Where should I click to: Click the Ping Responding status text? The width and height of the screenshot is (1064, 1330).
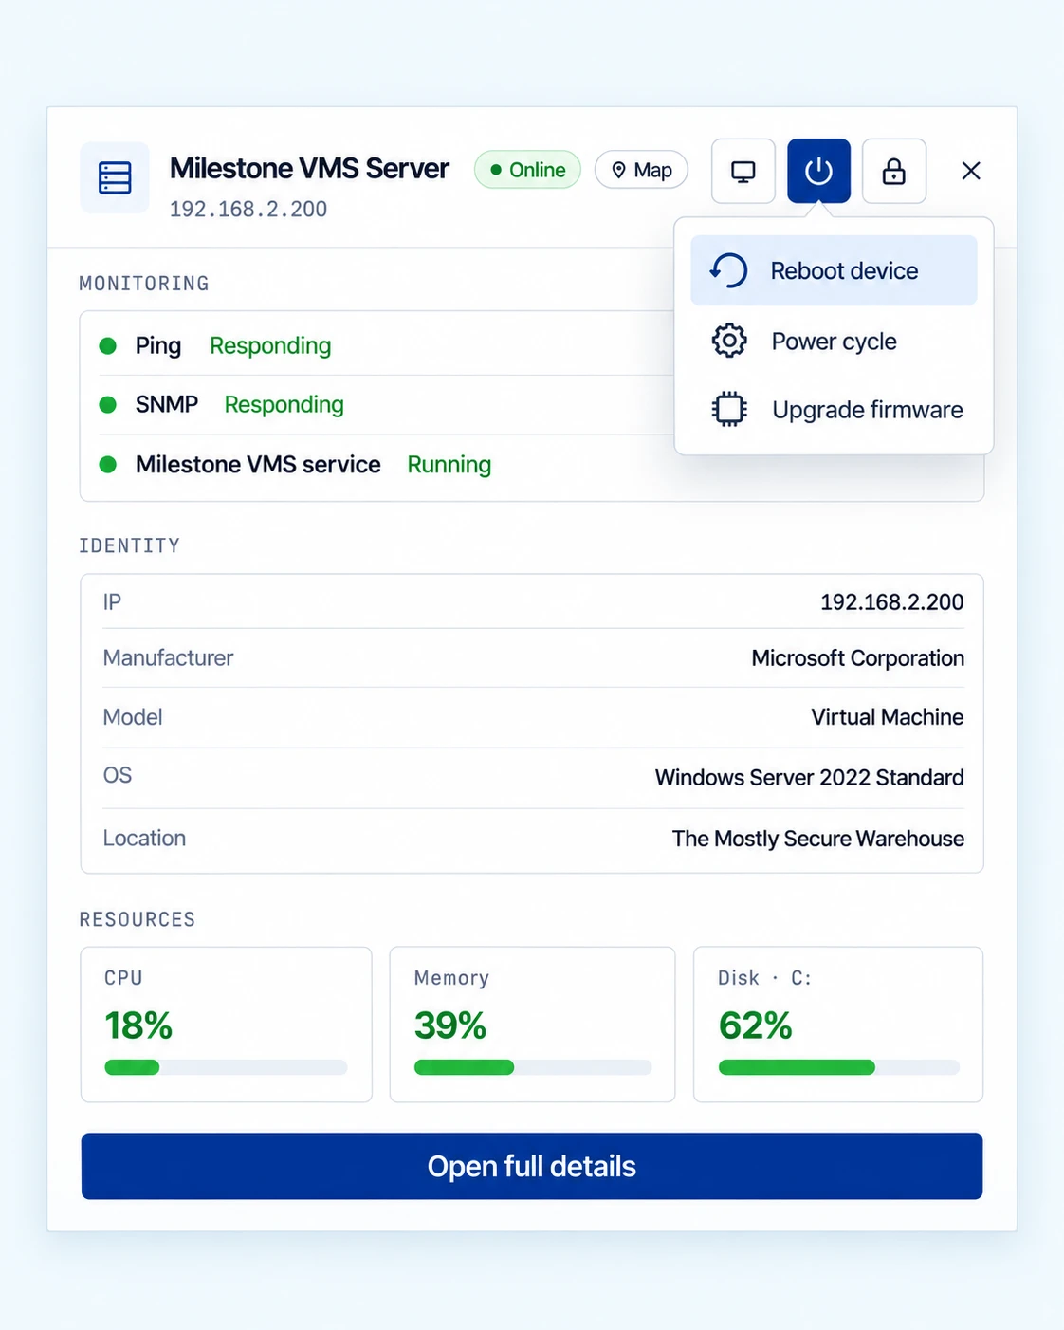point(270,346)
